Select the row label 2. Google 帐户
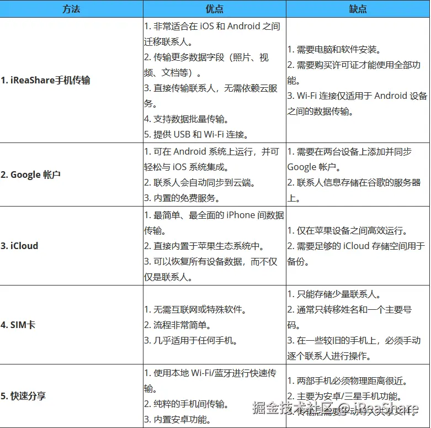 (x=30, y=175)
